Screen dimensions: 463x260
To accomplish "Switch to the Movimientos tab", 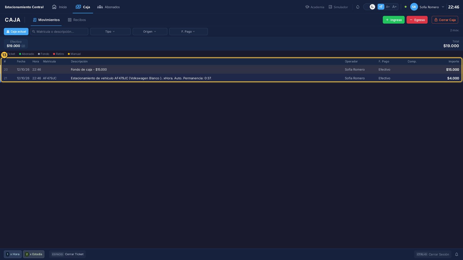I will 46,20.
